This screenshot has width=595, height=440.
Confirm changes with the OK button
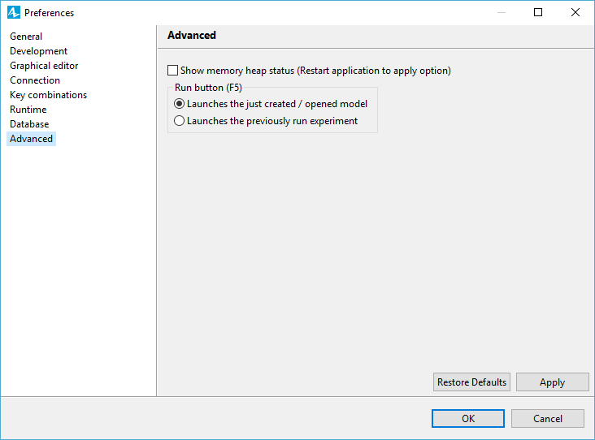468,418
